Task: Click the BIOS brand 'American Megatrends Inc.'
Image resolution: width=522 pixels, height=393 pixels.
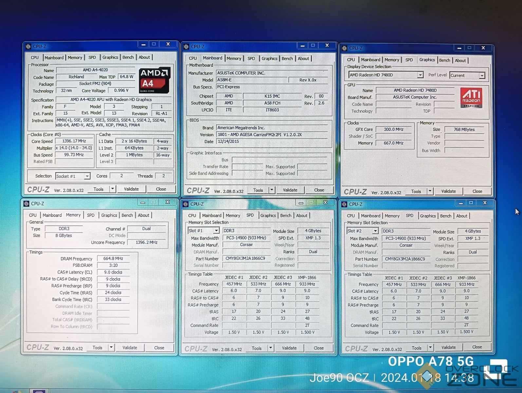Action: (272, 128)
